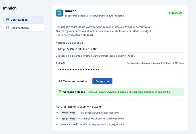Click the Enregistrer button

[x=102, y=81]
